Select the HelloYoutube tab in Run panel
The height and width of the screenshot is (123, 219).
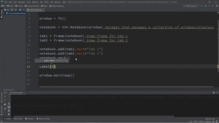pyautogui.click(x=17, y=93)
